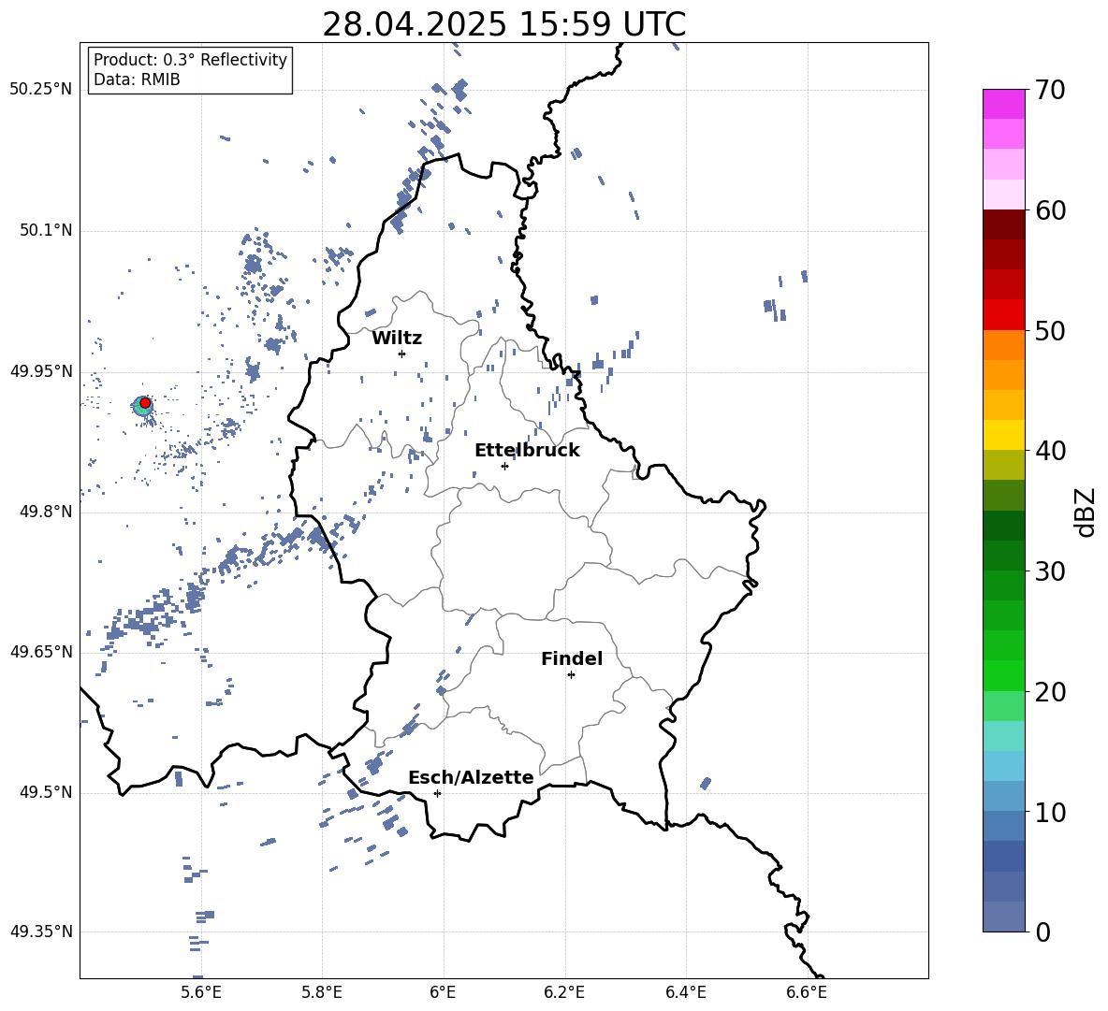
Task: Click the cross marker below Ettelbruck
Action: tap(504, 466)
